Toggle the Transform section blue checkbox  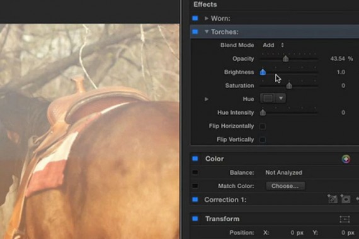(x=195, y=219)
